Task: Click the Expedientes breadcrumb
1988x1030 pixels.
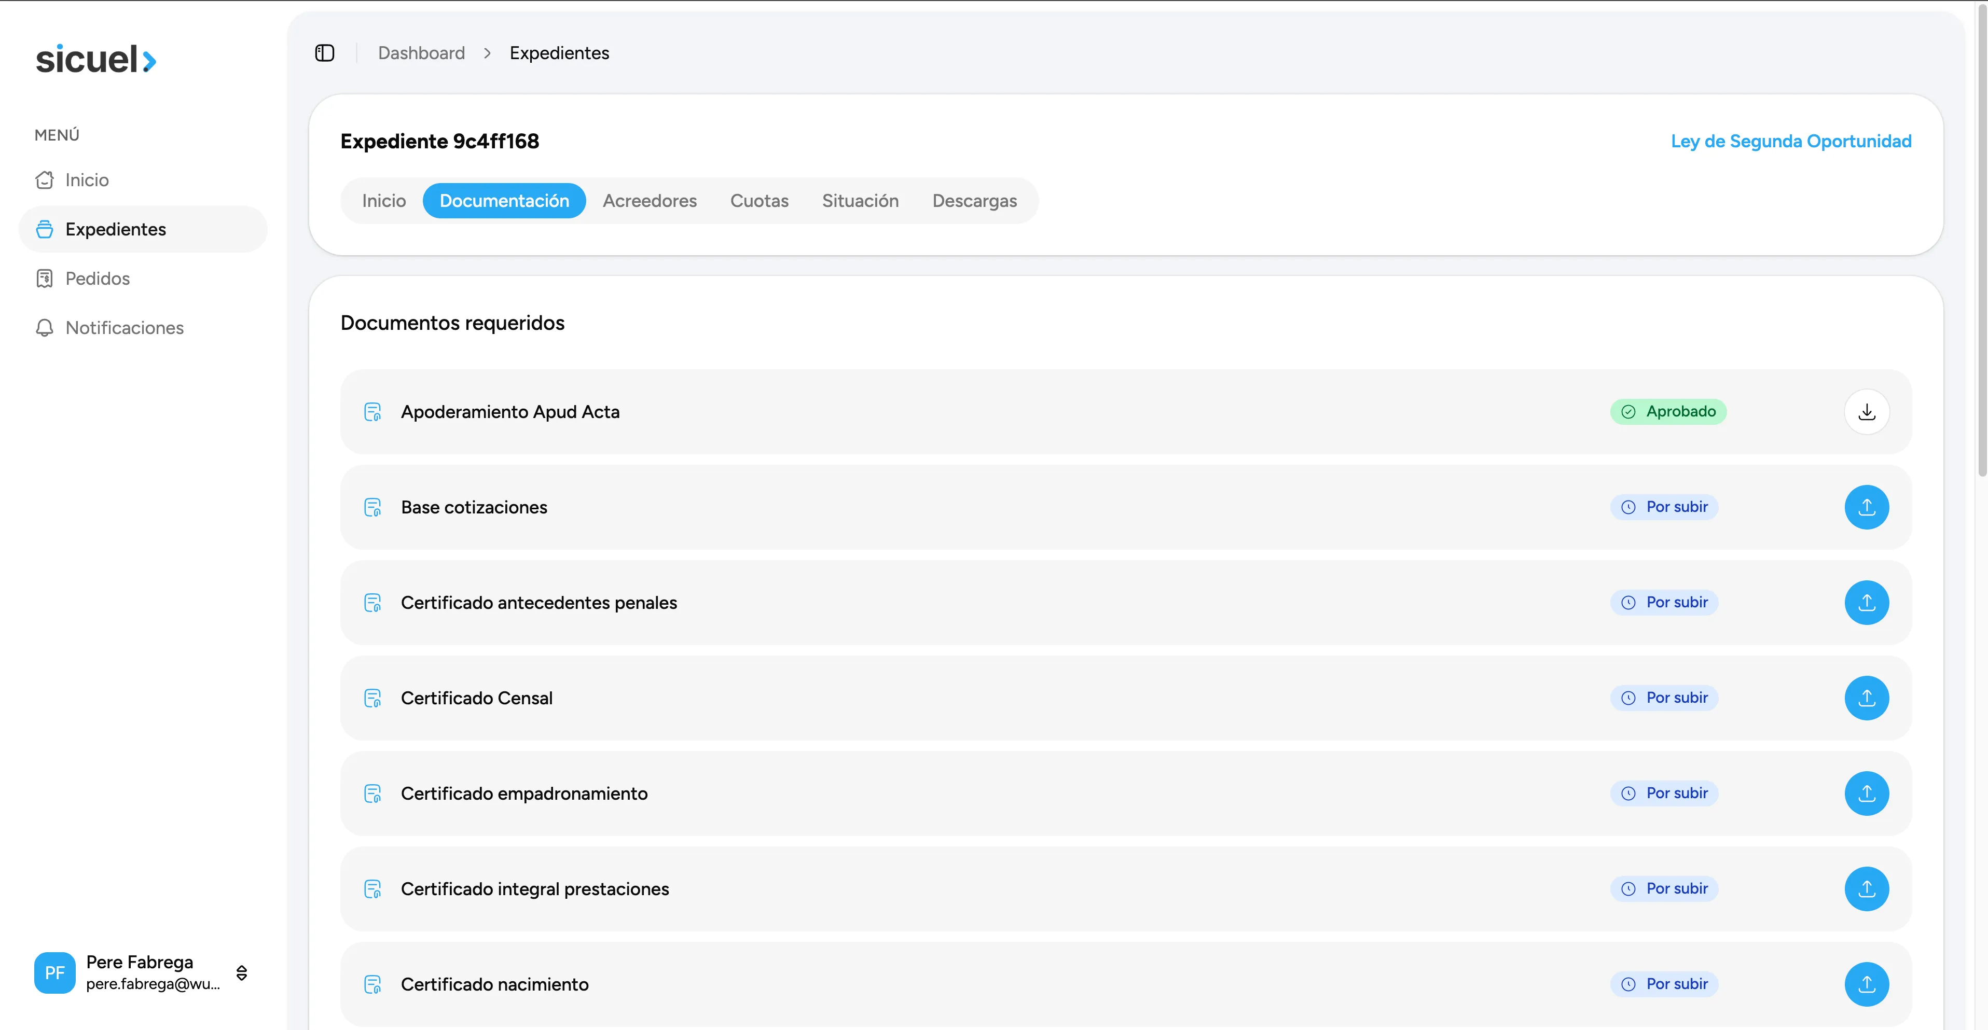Action: coord(559,53)
